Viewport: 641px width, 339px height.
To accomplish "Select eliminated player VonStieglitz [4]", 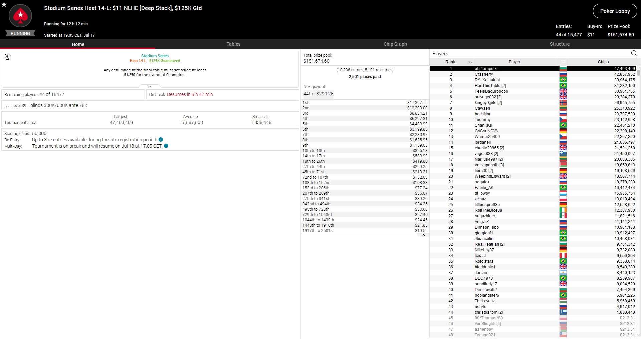I will tap(533, 324).
